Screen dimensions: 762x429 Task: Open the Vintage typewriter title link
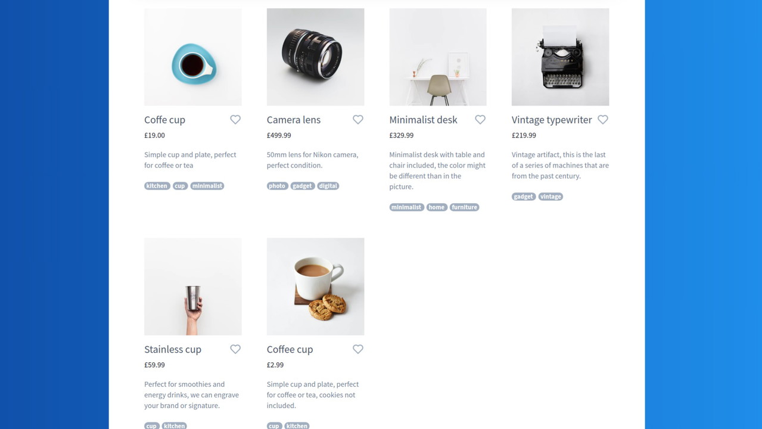[x=552, y=120]
